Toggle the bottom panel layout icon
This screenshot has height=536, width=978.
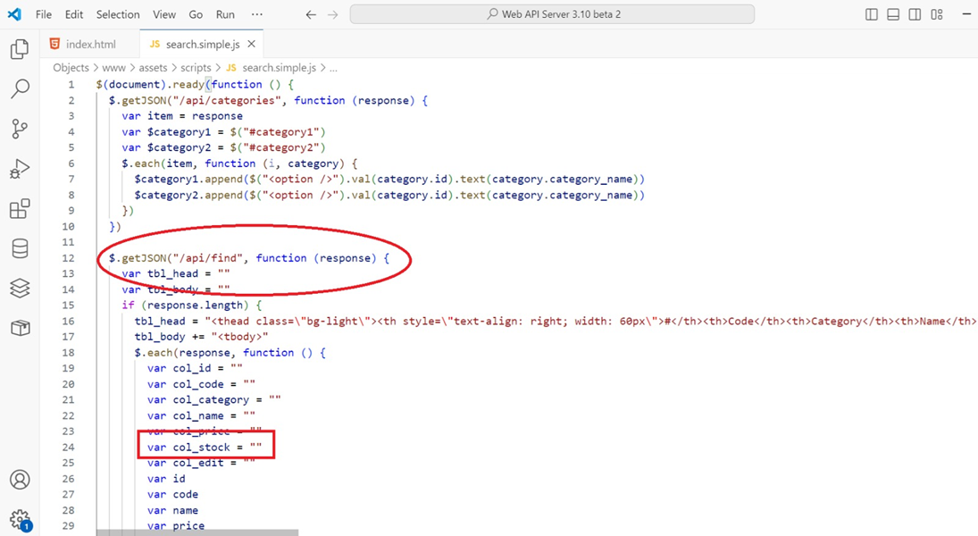click(893, 14)
